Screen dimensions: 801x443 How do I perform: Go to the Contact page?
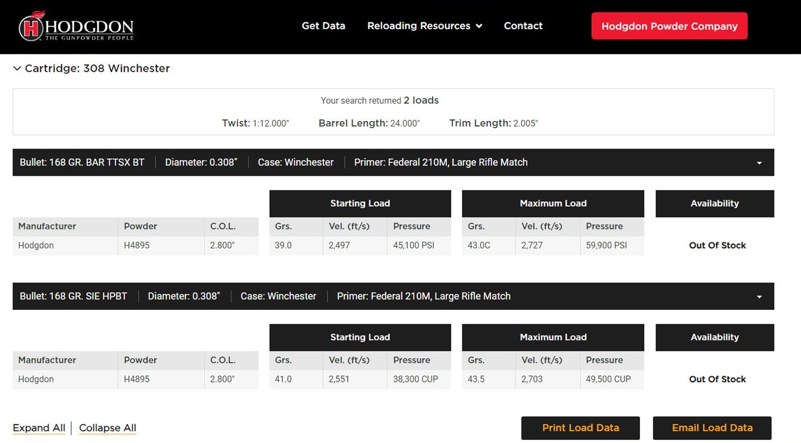click(x=523, y=26)
